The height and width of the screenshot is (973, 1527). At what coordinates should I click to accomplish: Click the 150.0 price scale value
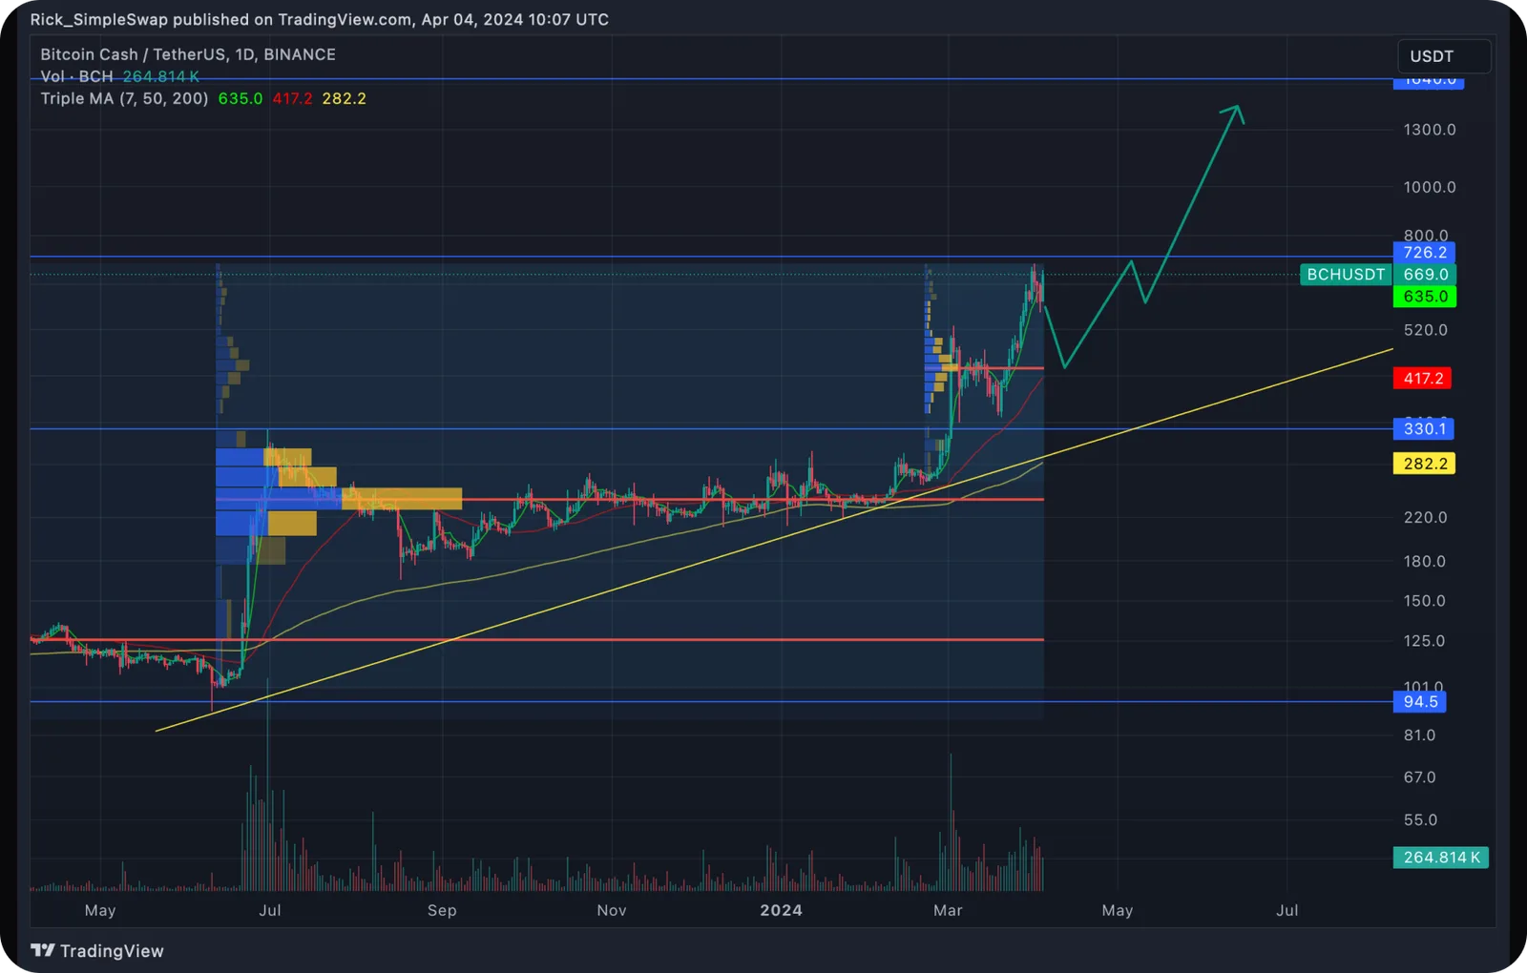(1425, 601)
